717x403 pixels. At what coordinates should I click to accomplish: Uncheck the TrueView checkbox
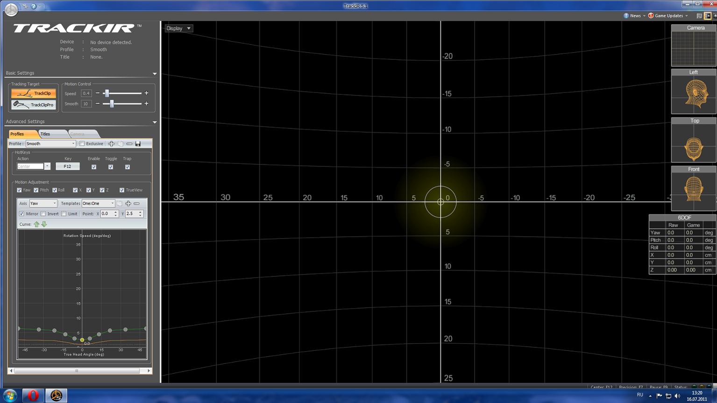[122, 190]
